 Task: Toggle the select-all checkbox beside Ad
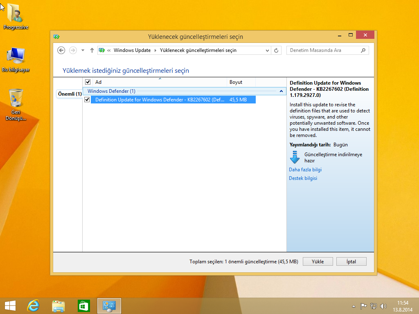coord(88,82)
